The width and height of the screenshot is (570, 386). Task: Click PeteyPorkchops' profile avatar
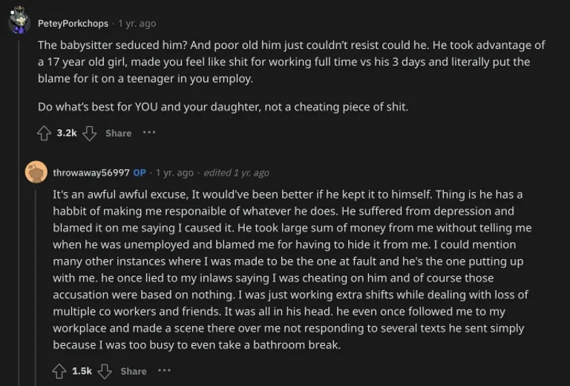19,22
